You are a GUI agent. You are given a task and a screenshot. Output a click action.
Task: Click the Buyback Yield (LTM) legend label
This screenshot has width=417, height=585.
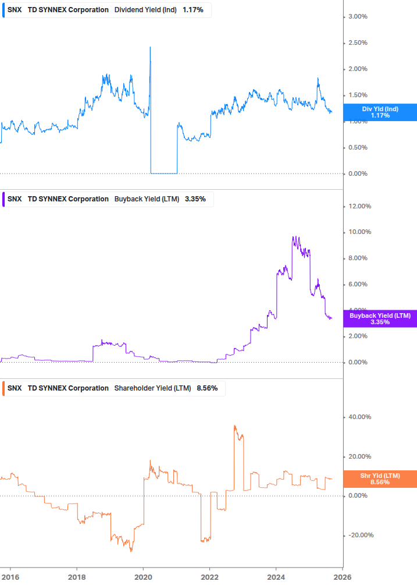click(147, 199)
